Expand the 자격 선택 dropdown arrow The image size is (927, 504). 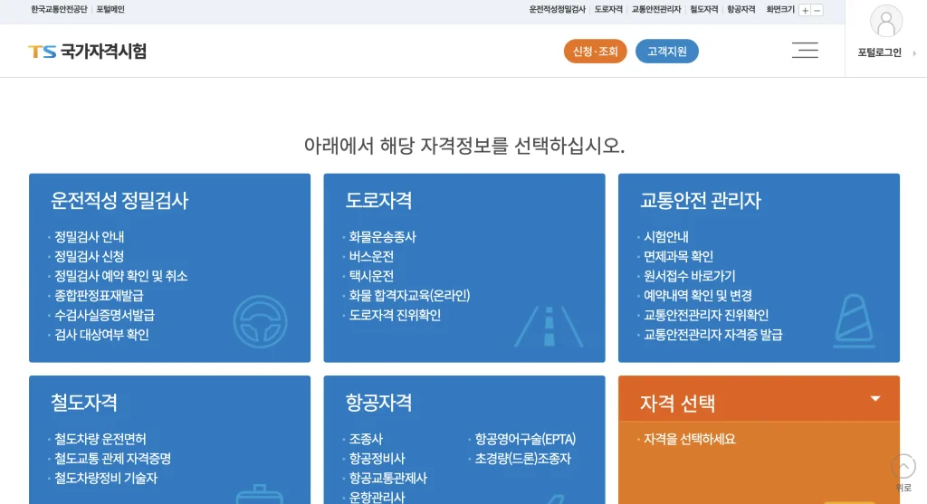tap(875, 399)
